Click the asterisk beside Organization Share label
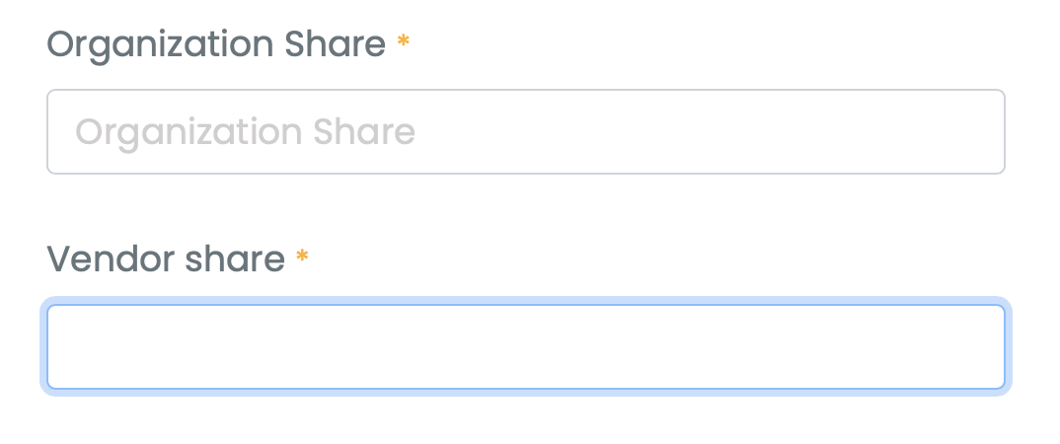The height and width of the screenshot is (444, 1060). tap(403, 43)
